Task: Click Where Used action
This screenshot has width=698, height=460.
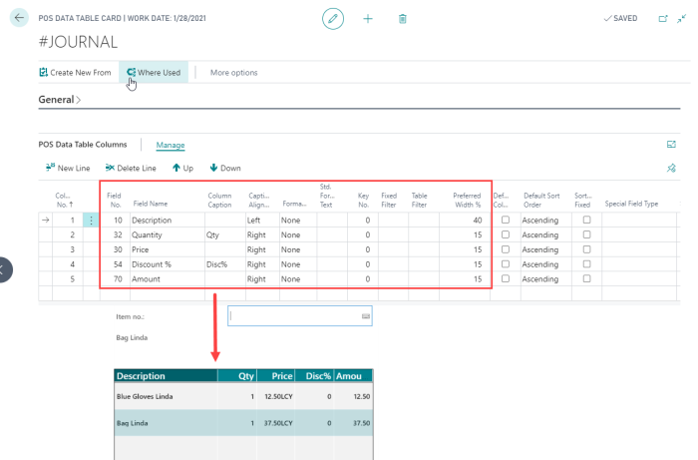Action: tap(153, 73)
